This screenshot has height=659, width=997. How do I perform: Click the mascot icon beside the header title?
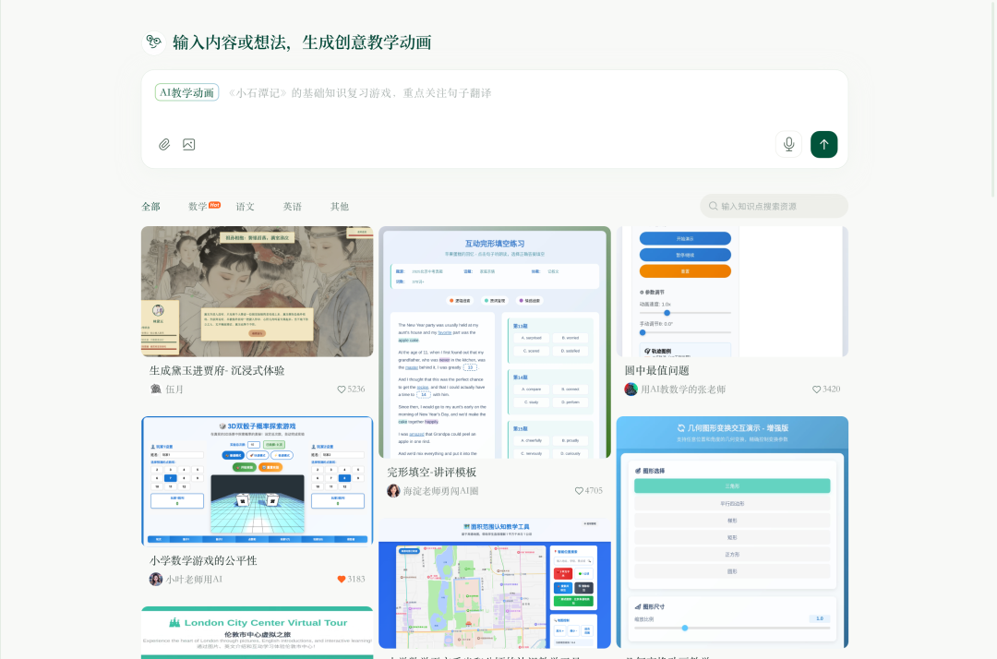coord(153,42)
